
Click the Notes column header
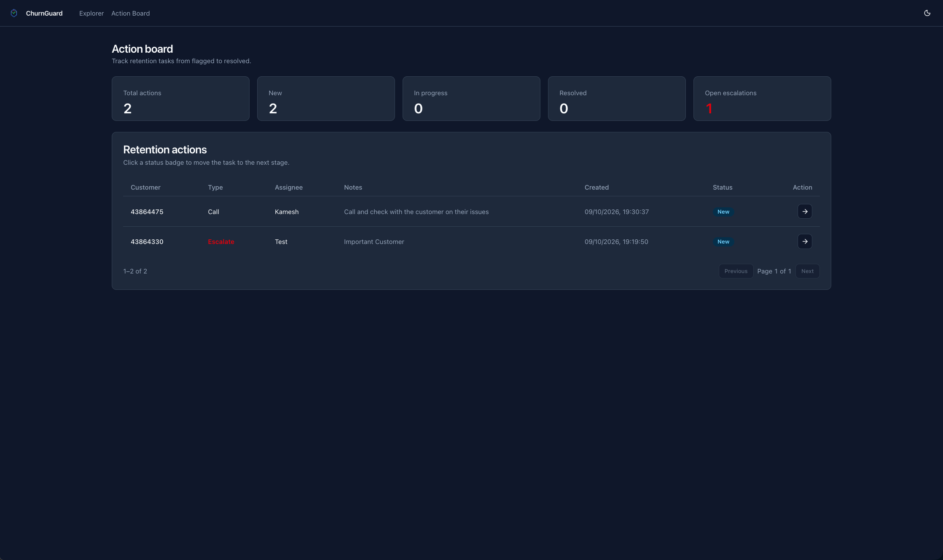tap(353, 188)
